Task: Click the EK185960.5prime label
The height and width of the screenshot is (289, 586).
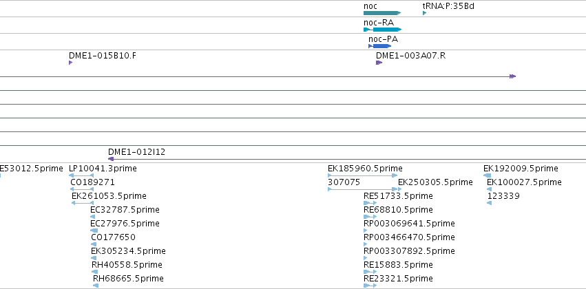Action: click(365, 169)
